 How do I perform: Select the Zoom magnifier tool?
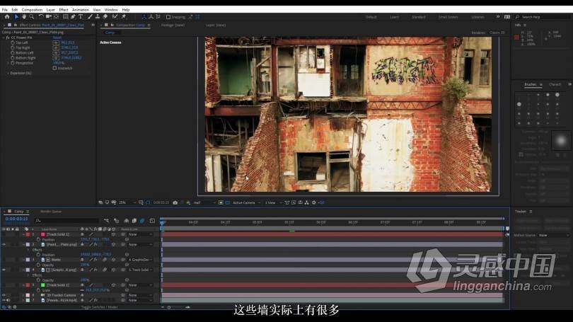pyautogui.click(x=33, y=16)
